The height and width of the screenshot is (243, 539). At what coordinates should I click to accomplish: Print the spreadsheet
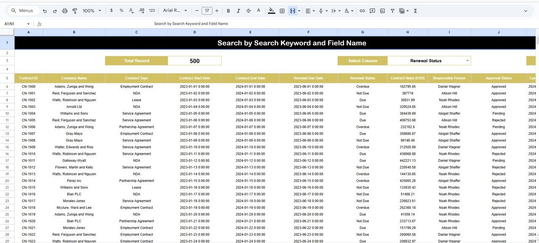(64, 11)
